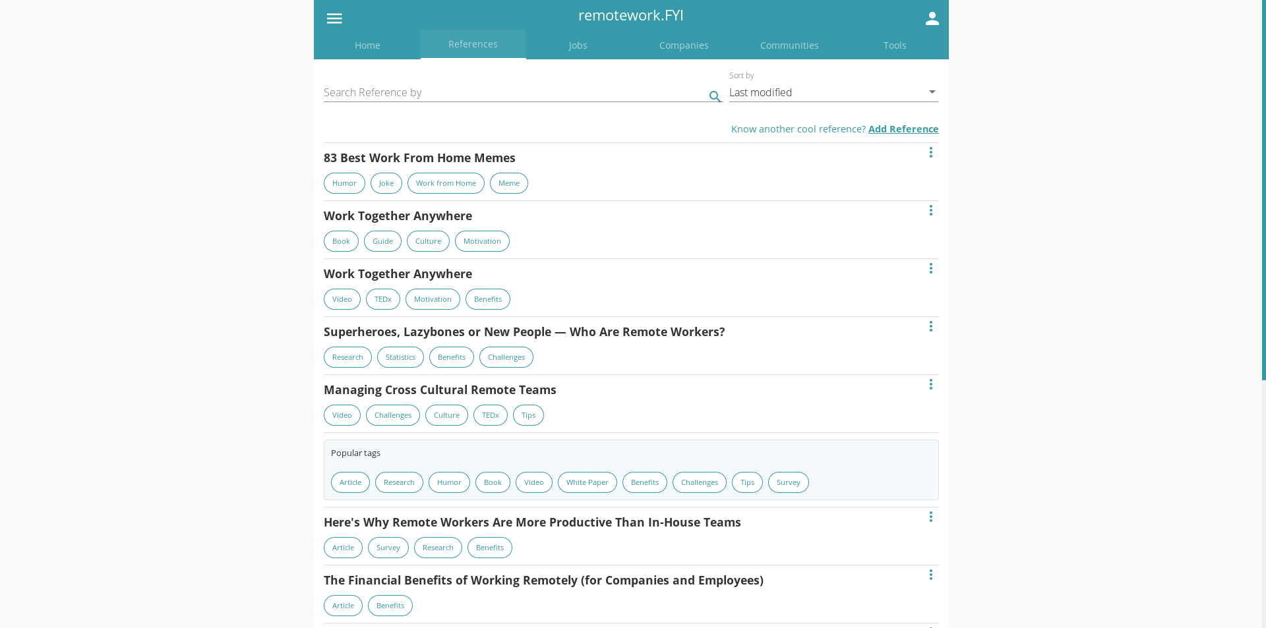Click the remotework.FYI site title
Viewport: 1266px width, 628px height.
pyautogui.click(x=631, y=15)
